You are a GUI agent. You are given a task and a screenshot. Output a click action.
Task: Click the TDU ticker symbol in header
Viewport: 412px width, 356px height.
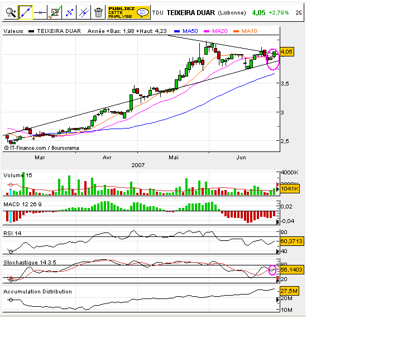(x=157, y=13)
